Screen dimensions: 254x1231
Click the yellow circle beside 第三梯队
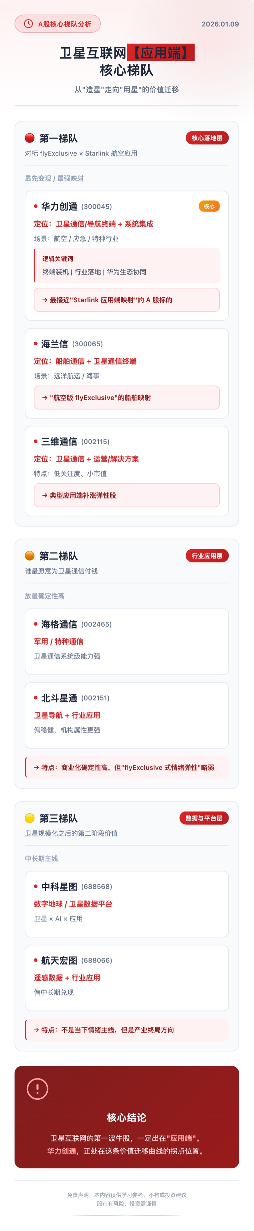click(x=30, y=818)
